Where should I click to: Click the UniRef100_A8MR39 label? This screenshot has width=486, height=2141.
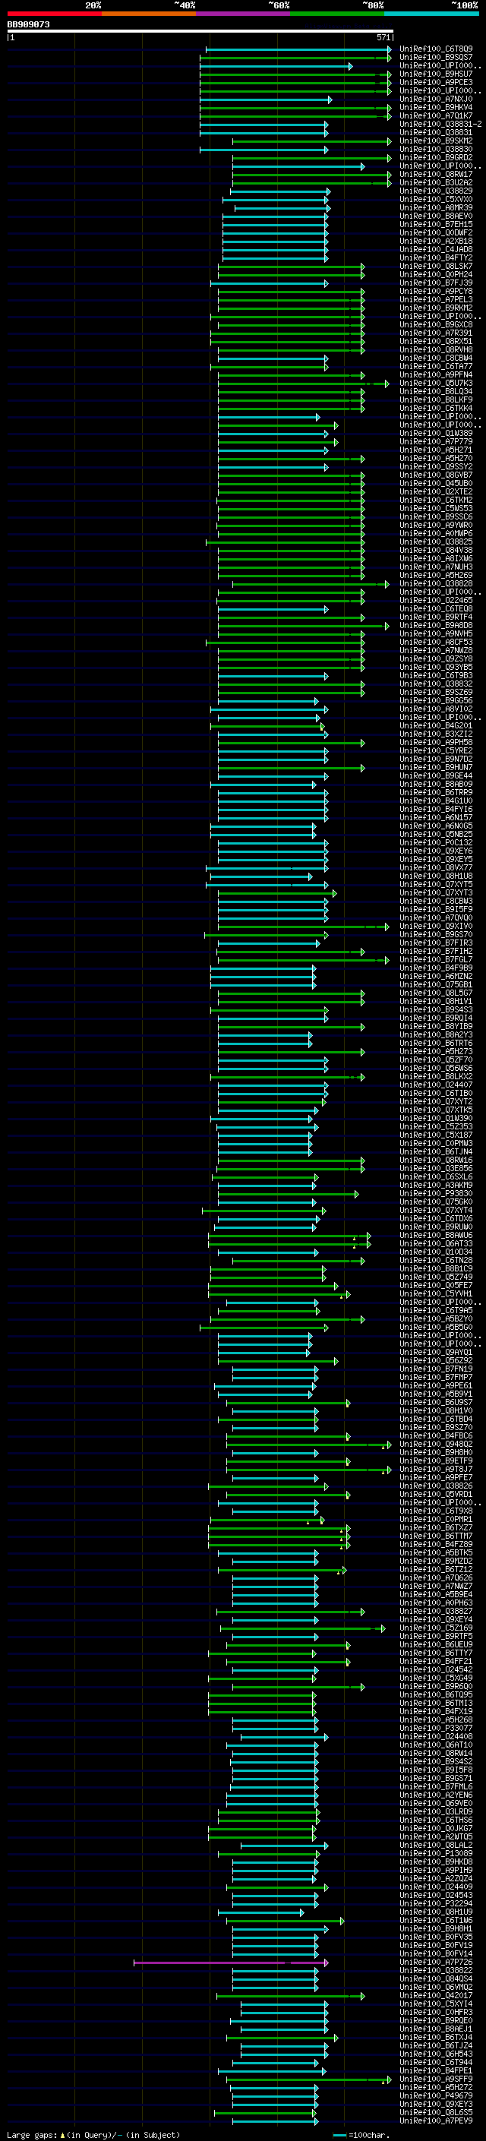pyautogui.click(x=436, y=209)
